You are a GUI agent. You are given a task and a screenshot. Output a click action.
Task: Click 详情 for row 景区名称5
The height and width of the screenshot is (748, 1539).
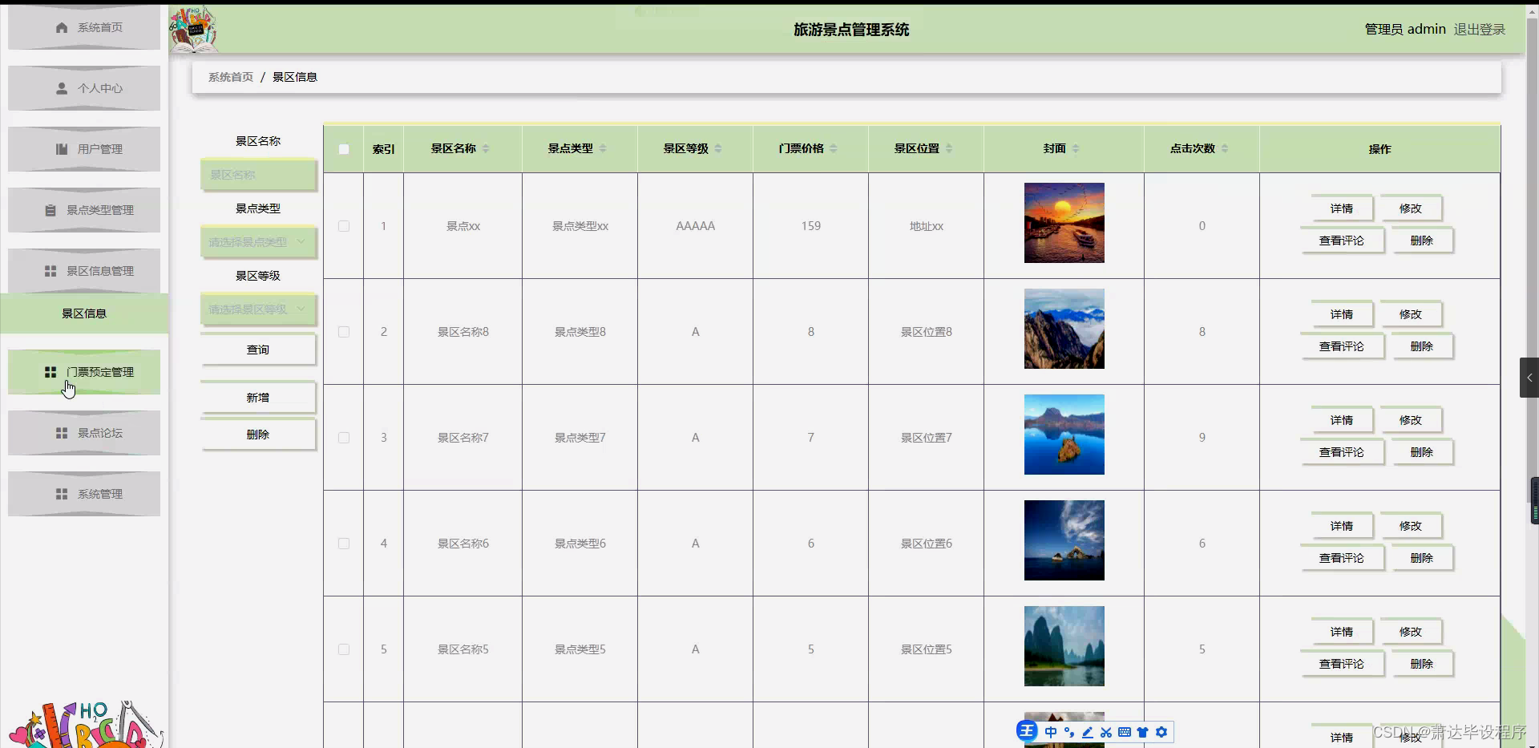[x=1342, y=632]
